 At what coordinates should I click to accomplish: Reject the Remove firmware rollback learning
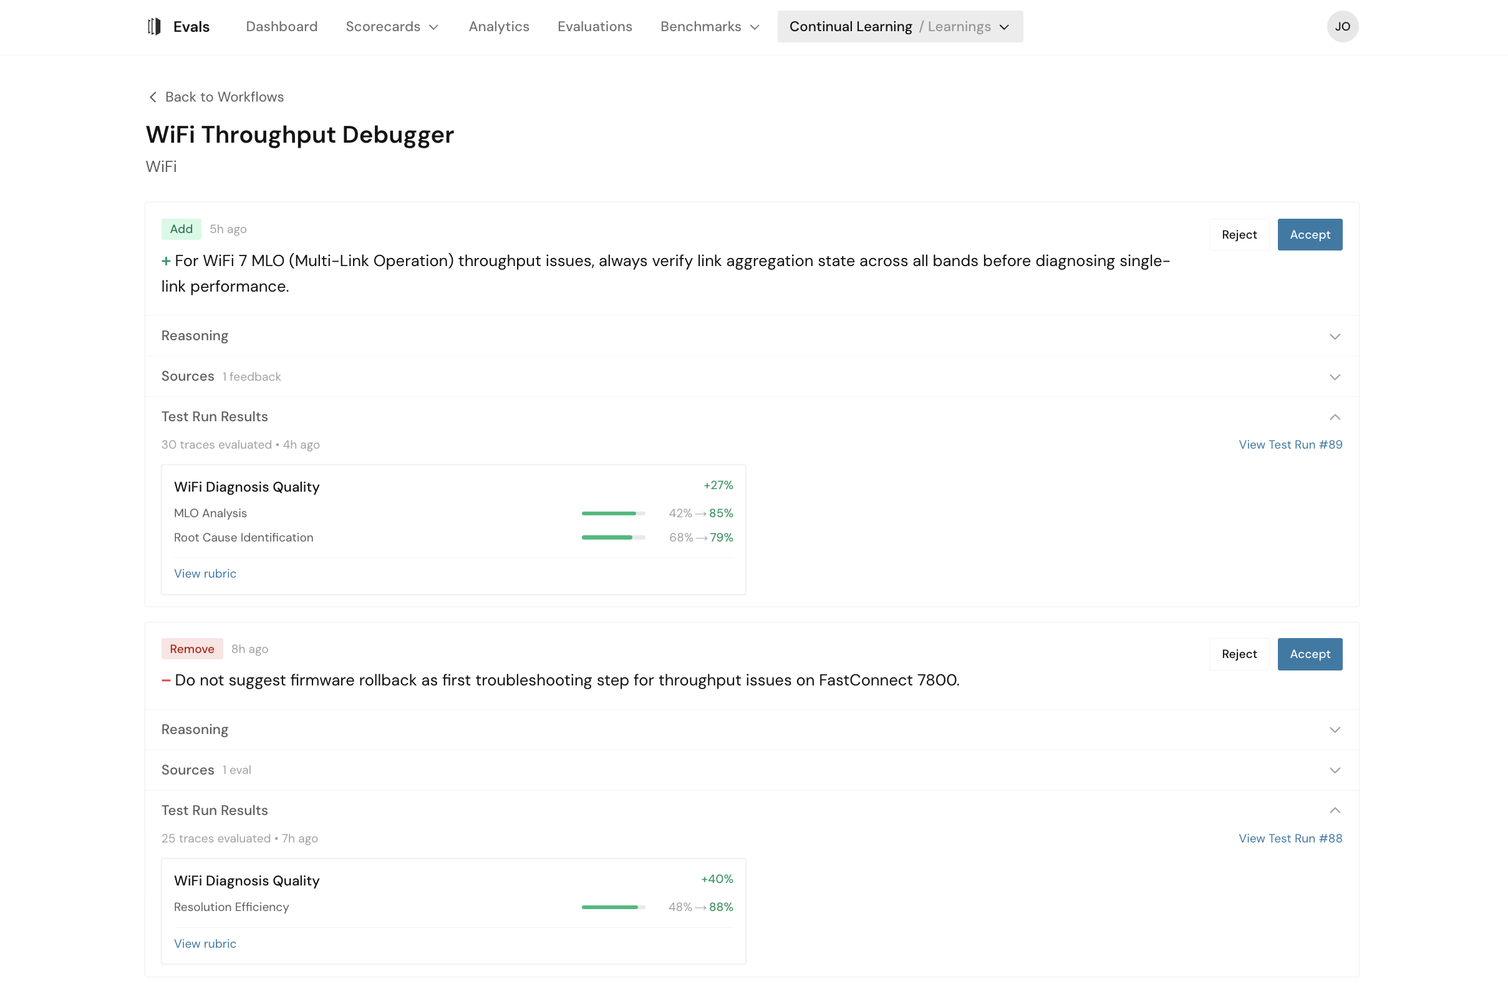click(1238, 654)
